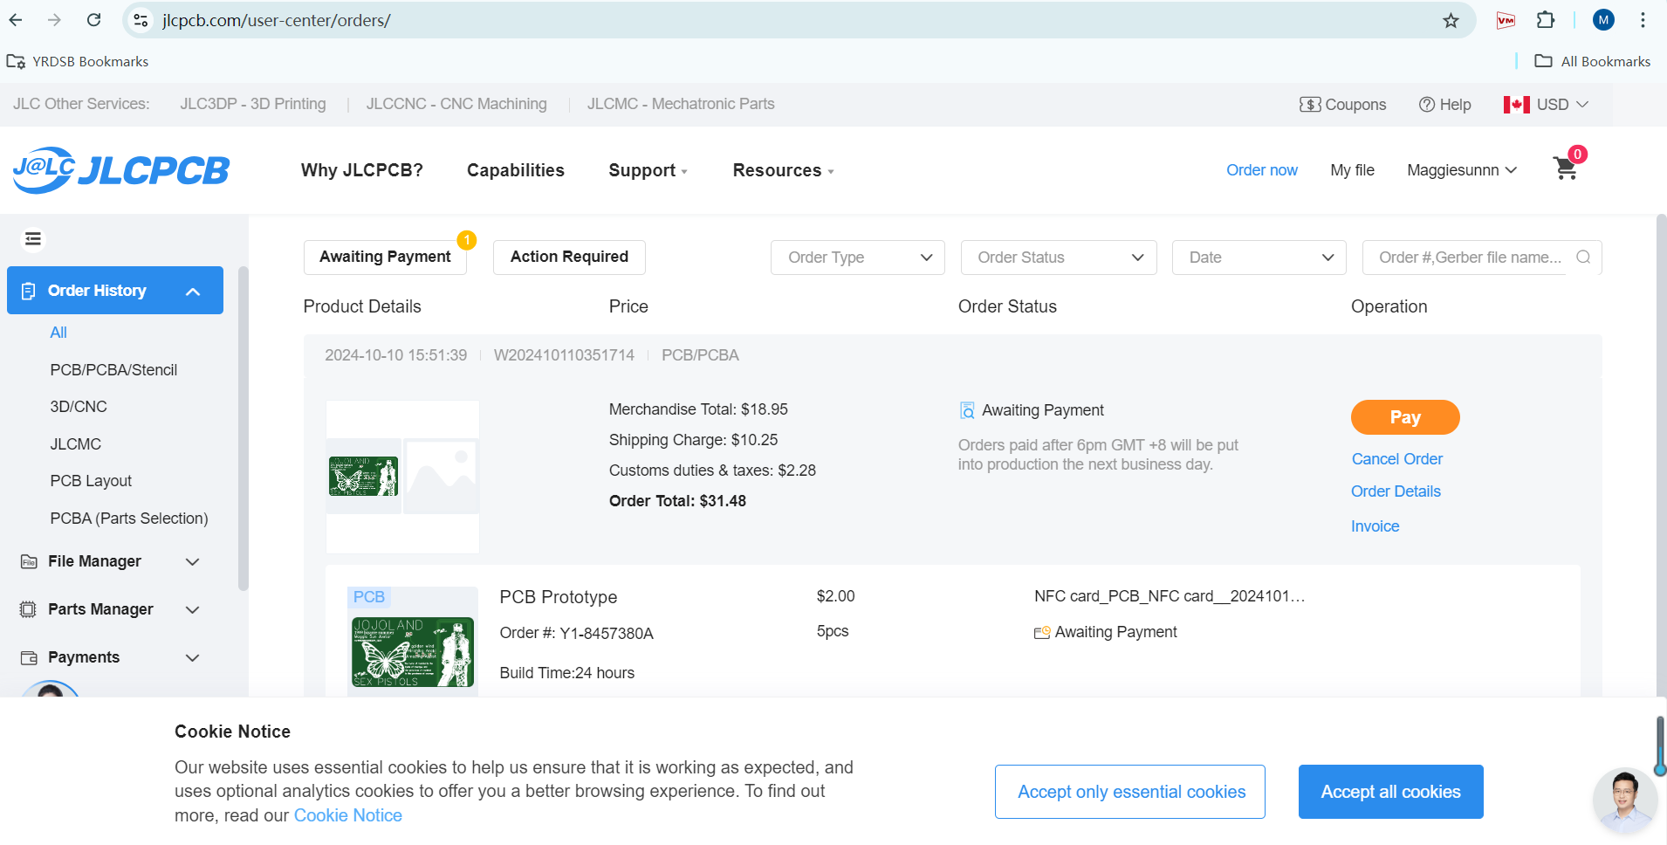Accept only essential cookies
Screen dimensions: 1667x845
tap(1130, 792)
